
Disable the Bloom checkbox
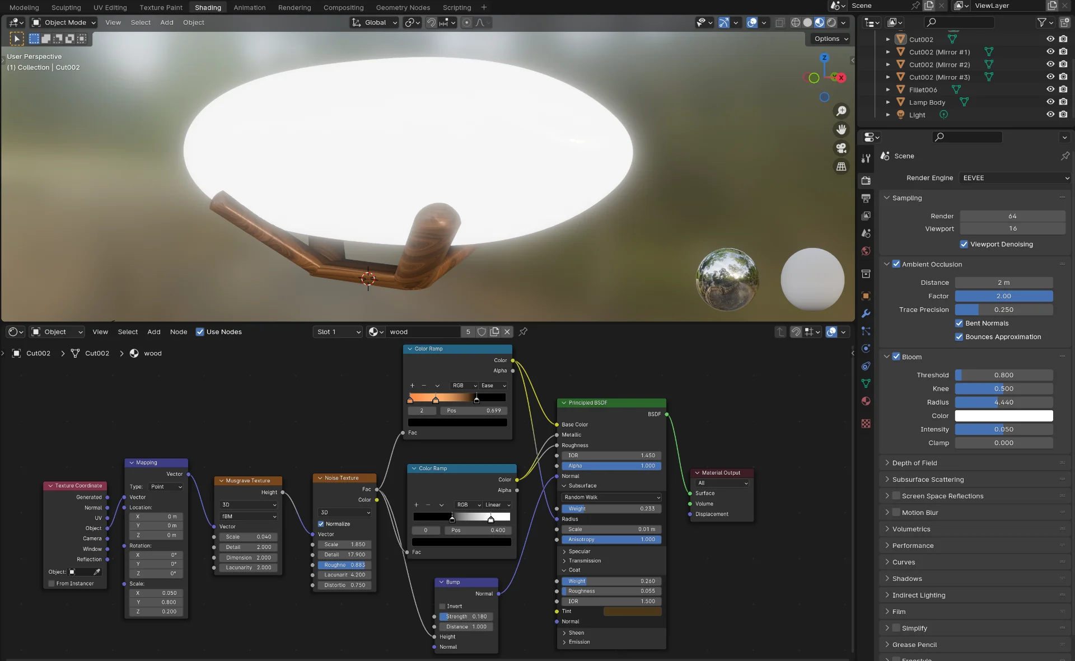click(896, 357)
